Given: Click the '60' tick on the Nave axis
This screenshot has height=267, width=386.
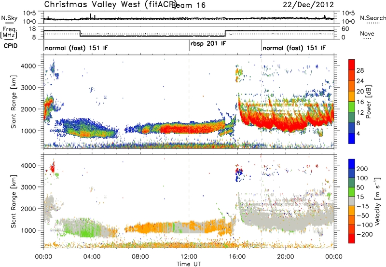Looking at the screenshot, I should [345, 29].
